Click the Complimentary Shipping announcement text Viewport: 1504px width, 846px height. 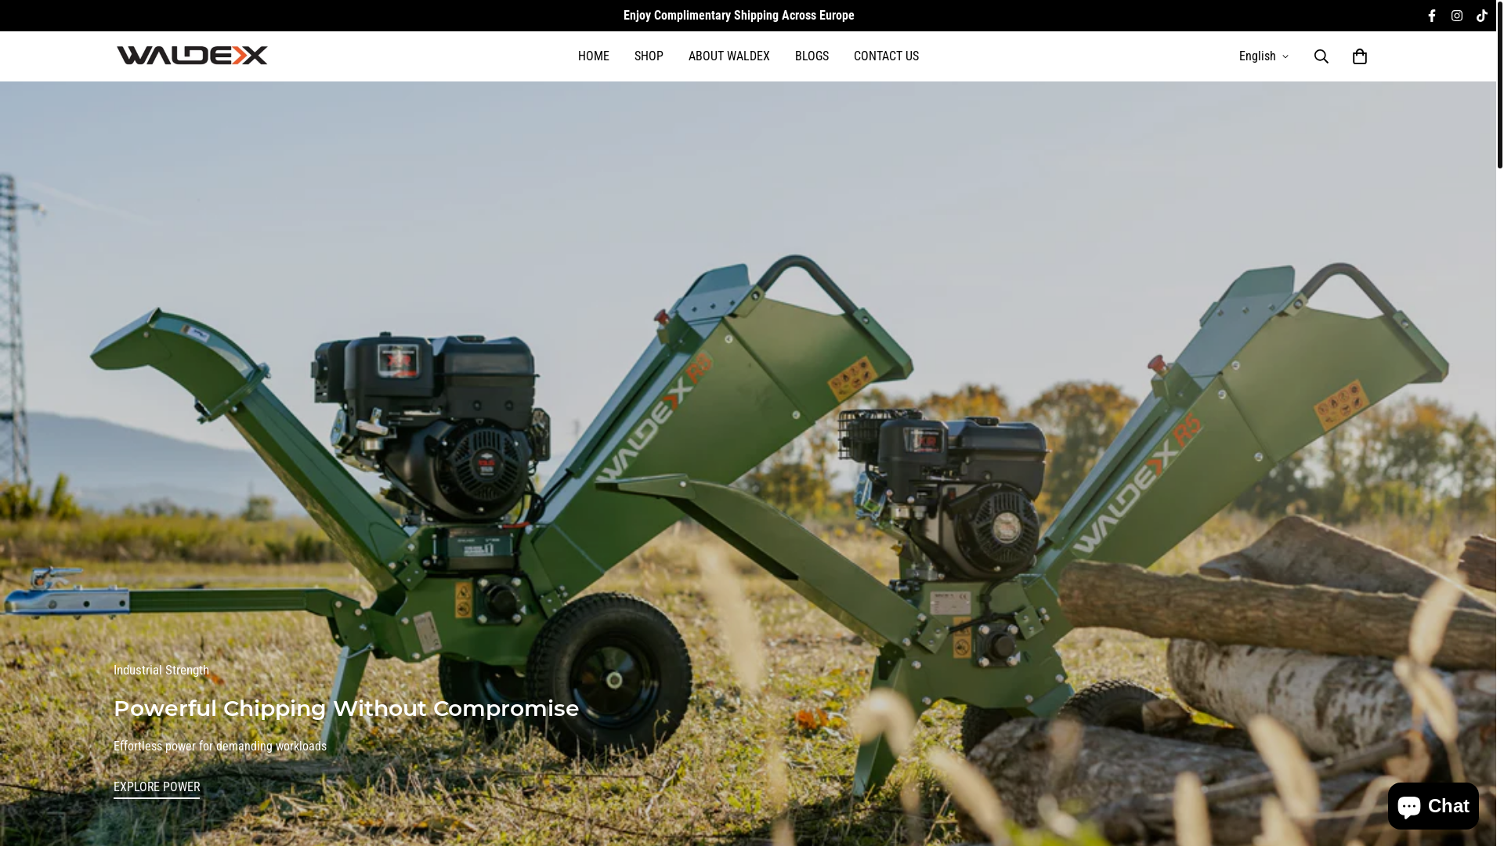click(x=739, y=16)
